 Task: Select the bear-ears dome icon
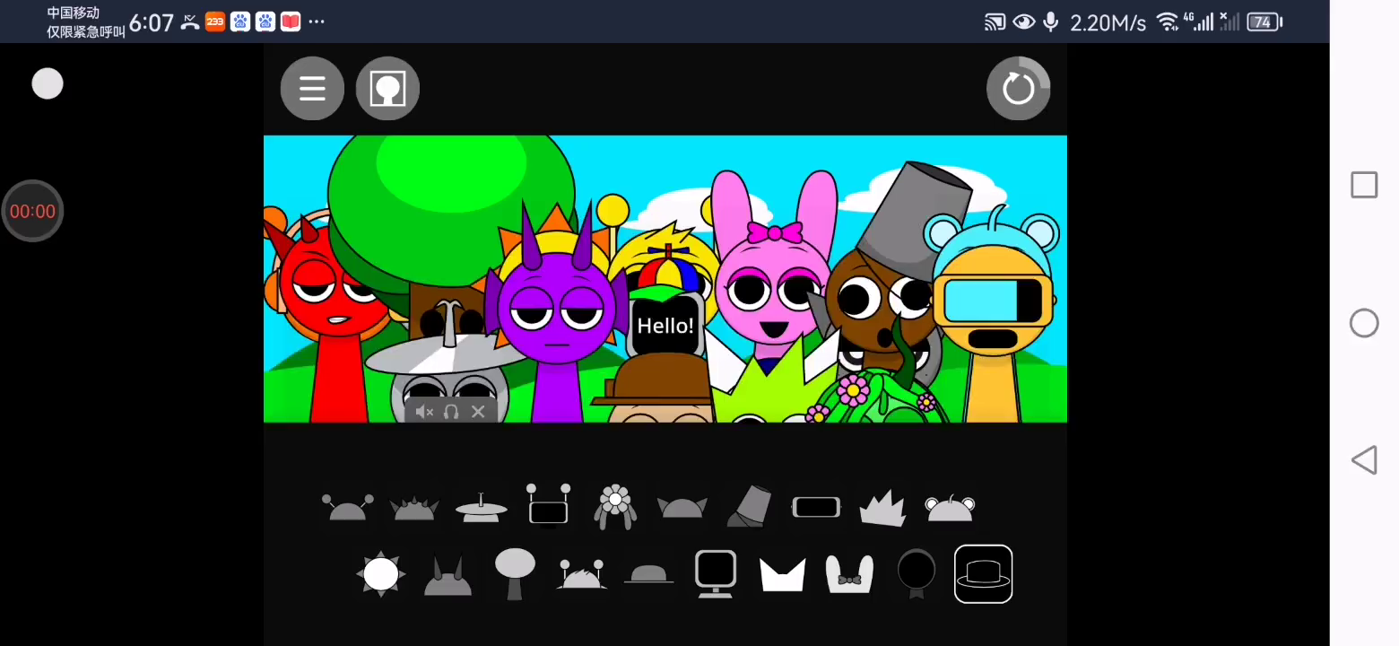click(x=950, y=509)
